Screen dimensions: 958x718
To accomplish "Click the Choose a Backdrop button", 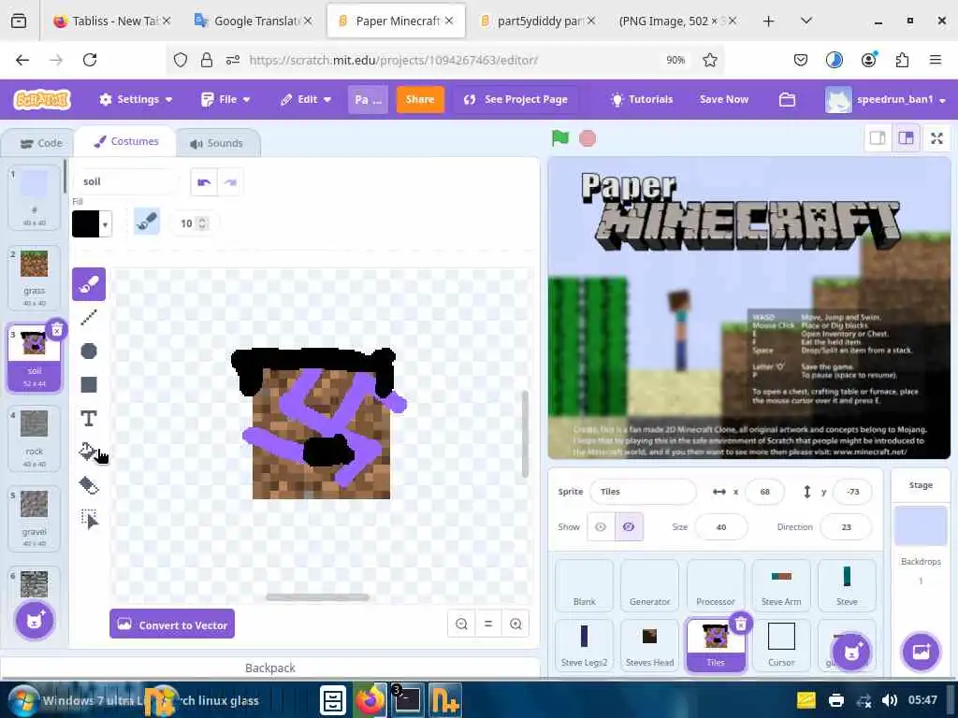I will pos(921,652).
